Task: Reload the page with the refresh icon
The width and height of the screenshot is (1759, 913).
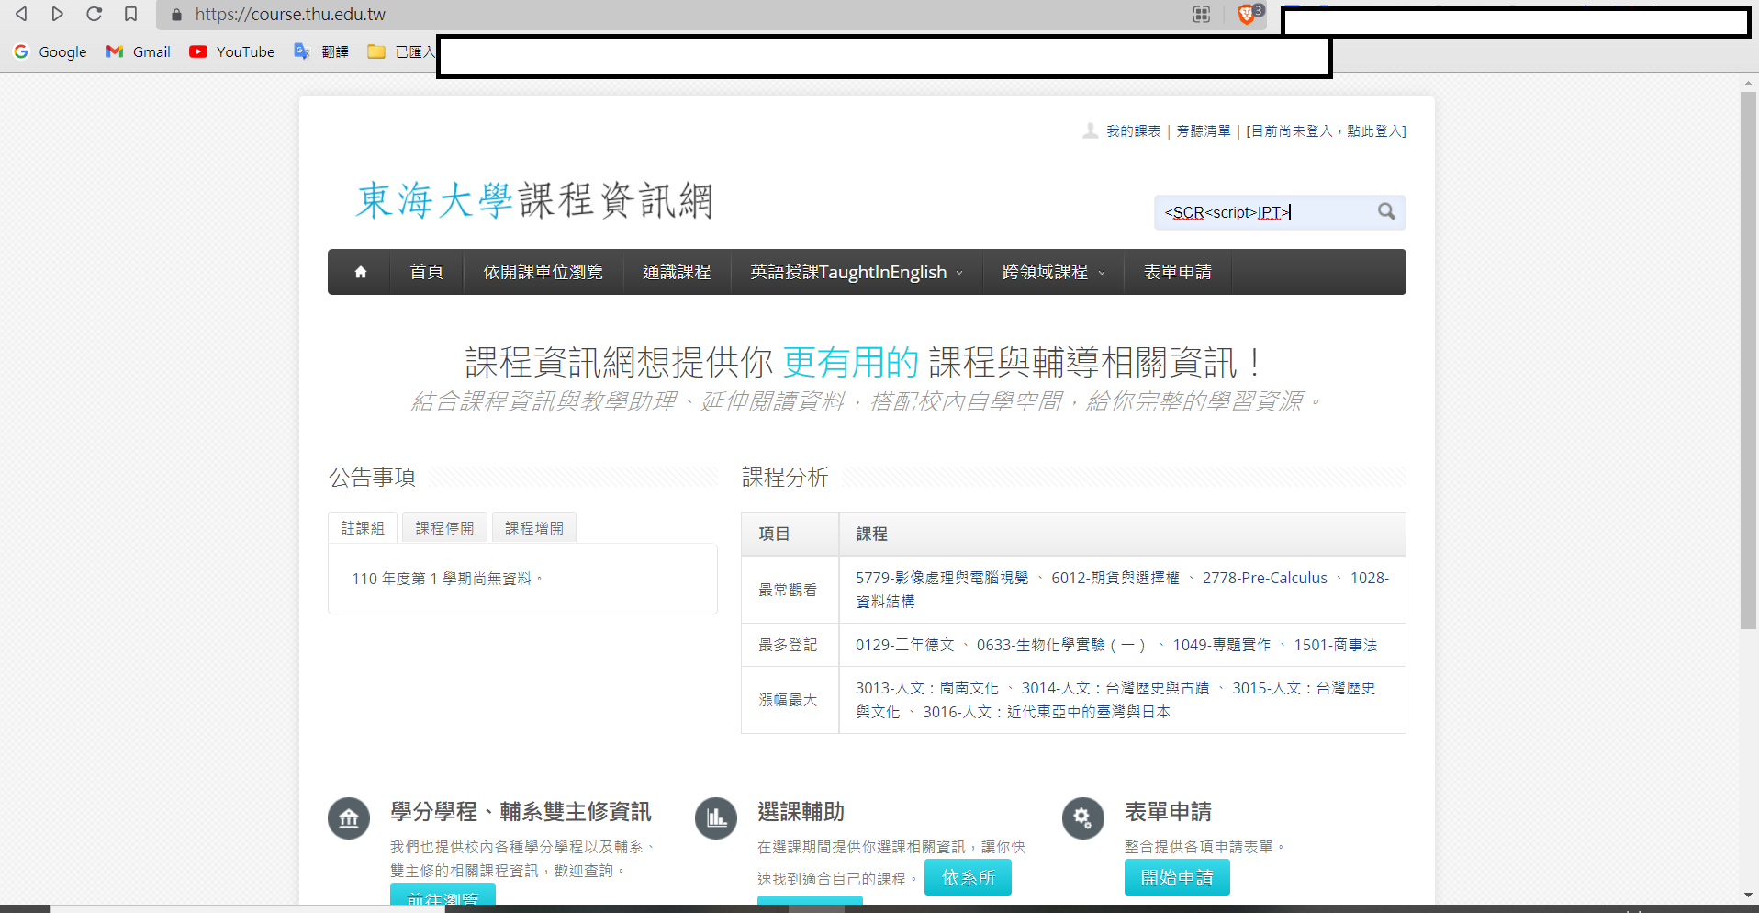Action: (94, 14)
